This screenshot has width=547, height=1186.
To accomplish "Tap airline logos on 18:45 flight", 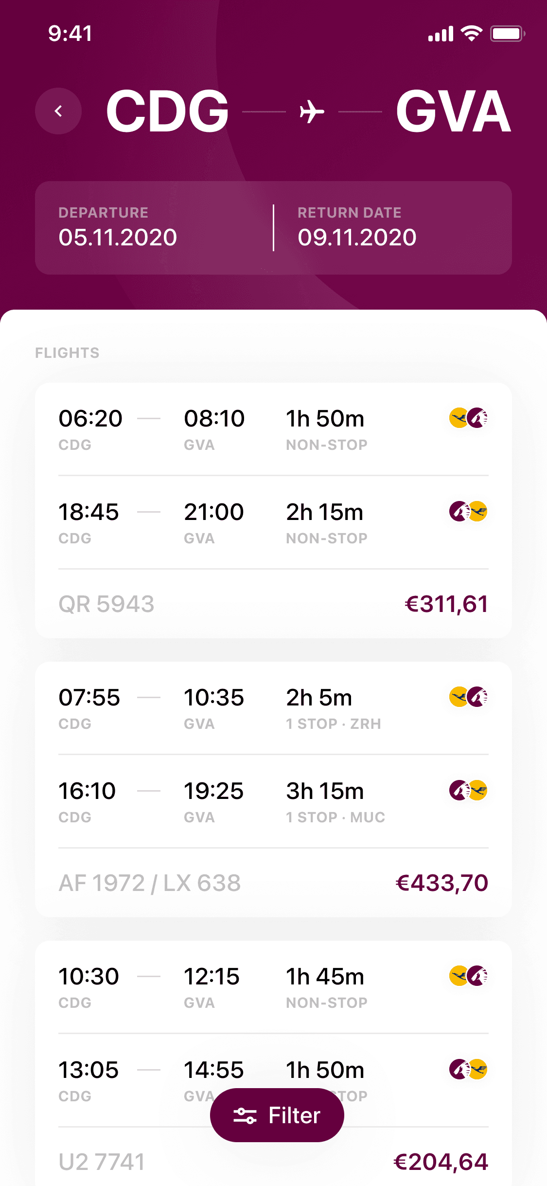I will tap(468, 511).
